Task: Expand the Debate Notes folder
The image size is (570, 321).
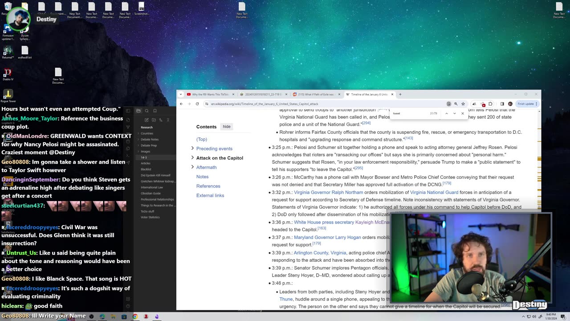Action: pos(150,140)
